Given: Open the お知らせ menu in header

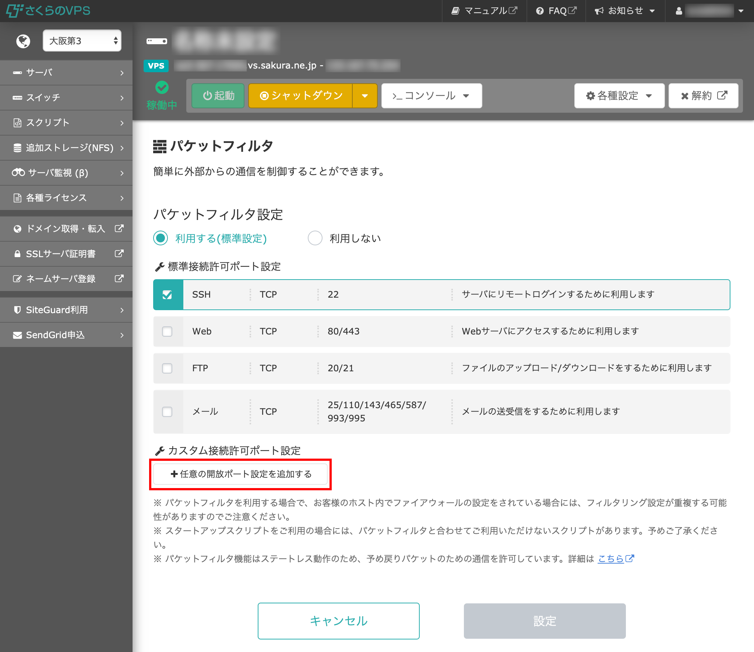Looking at the screenshot, I should pyautogui.click(x=625, y=11).
